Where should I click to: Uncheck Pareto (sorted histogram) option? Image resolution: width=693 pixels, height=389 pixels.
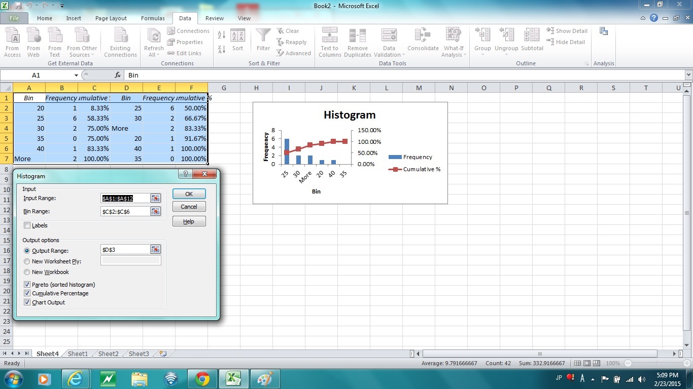tap(27, 285)
